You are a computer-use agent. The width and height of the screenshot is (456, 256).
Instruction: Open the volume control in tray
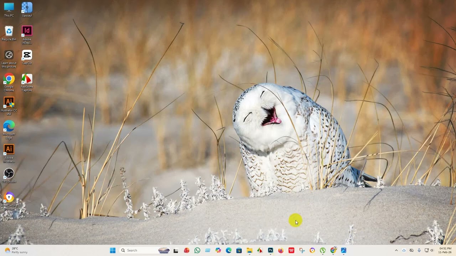coord(432,250)
